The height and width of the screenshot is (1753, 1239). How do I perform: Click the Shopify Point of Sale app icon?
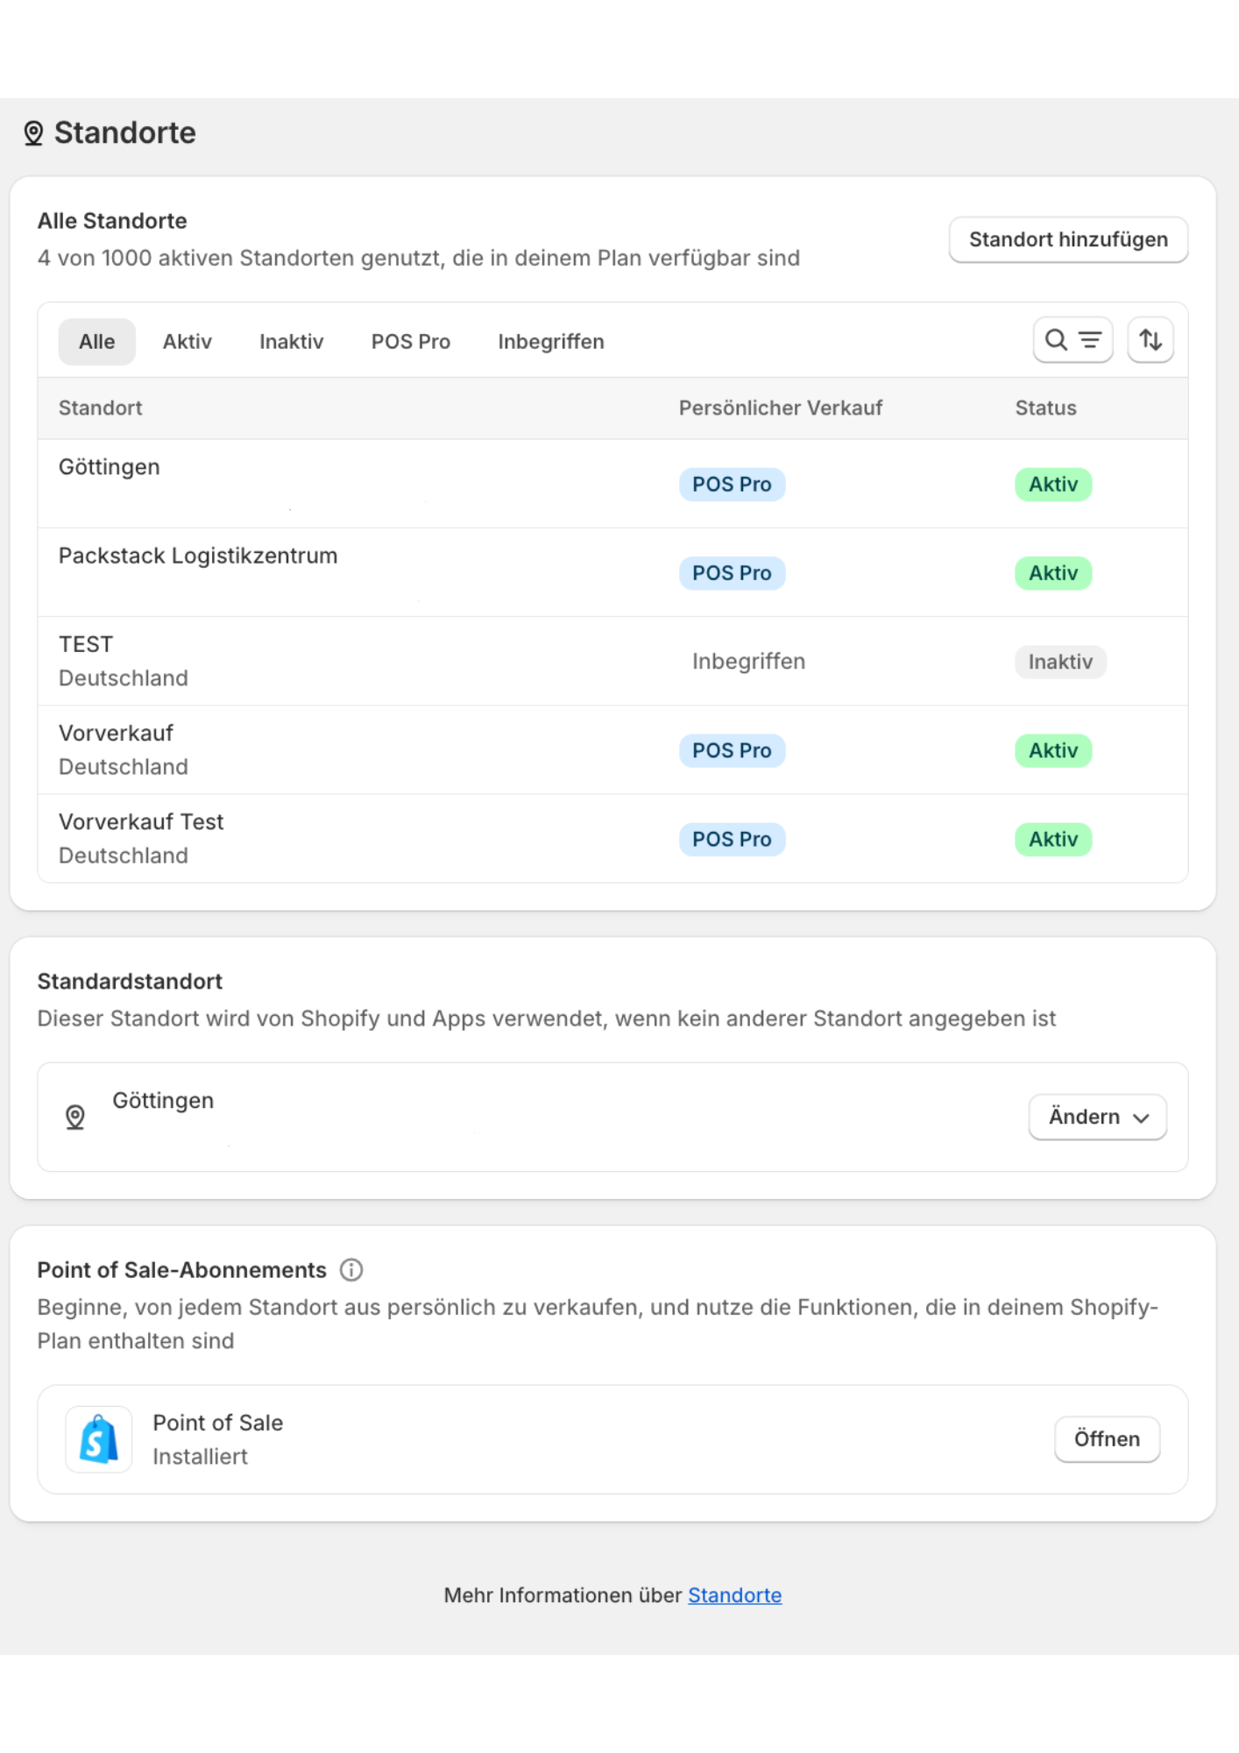[x=99, y=1439]
